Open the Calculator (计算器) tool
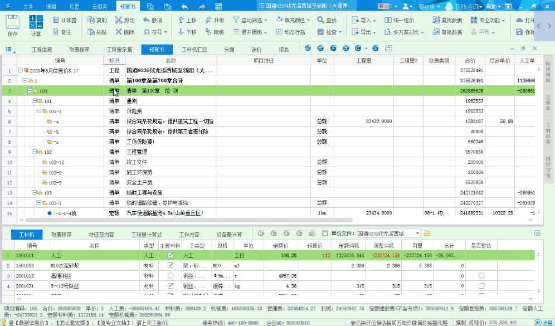The image size is (555, 326). point(65,20)
